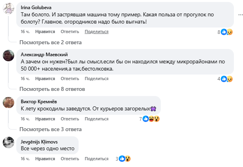Screen dimensions: 243x167
Task: Like Jevgēnijs Kļimovs' comment with Нравится
Action: pos(45,158)
